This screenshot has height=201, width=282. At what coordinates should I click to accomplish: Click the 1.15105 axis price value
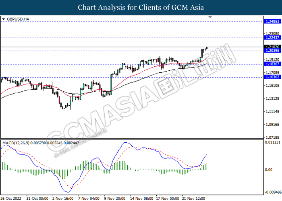272,85
